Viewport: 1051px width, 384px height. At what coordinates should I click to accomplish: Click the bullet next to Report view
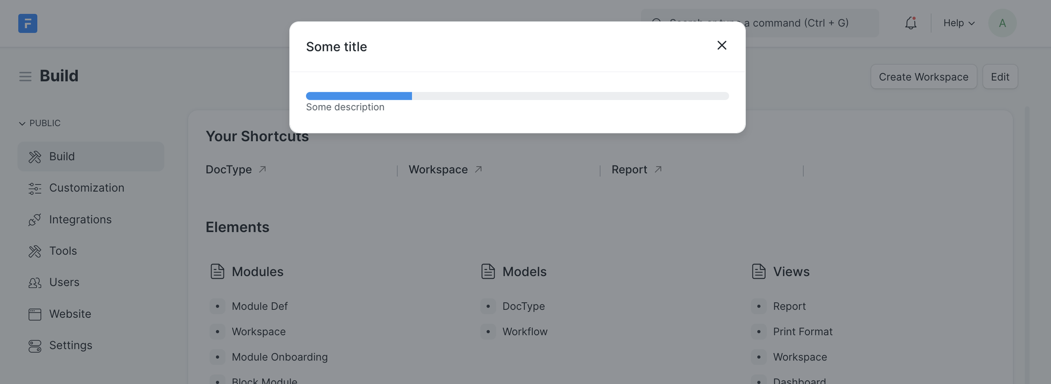coord(759,306)
